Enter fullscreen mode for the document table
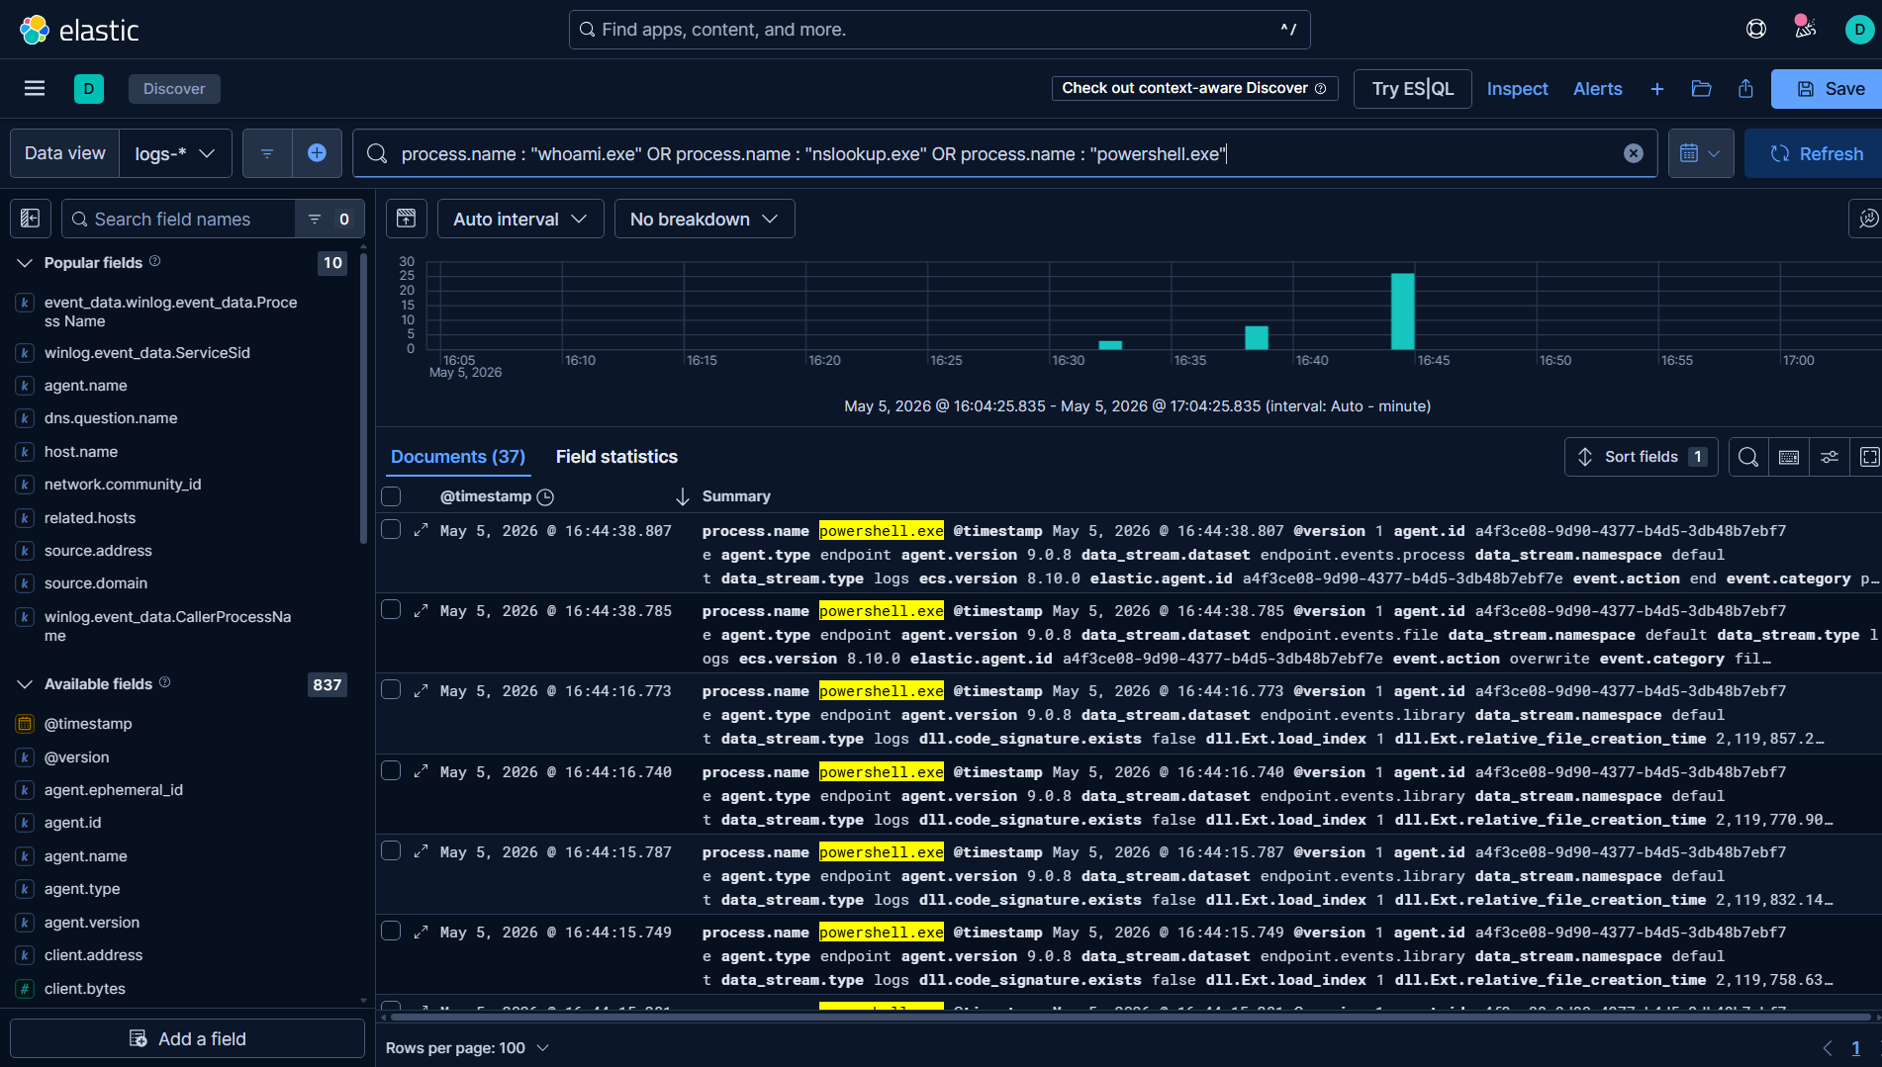The width and height of the screenshot is (1882, 1067). click(x=1869, y=457)
